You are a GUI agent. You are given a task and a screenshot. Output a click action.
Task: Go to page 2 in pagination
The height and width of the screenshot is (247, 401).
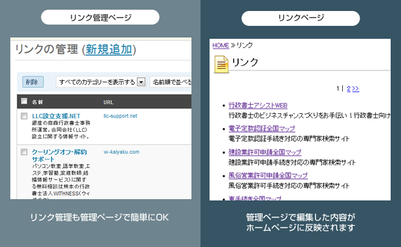pyautogui.click(x=349, y=89)
